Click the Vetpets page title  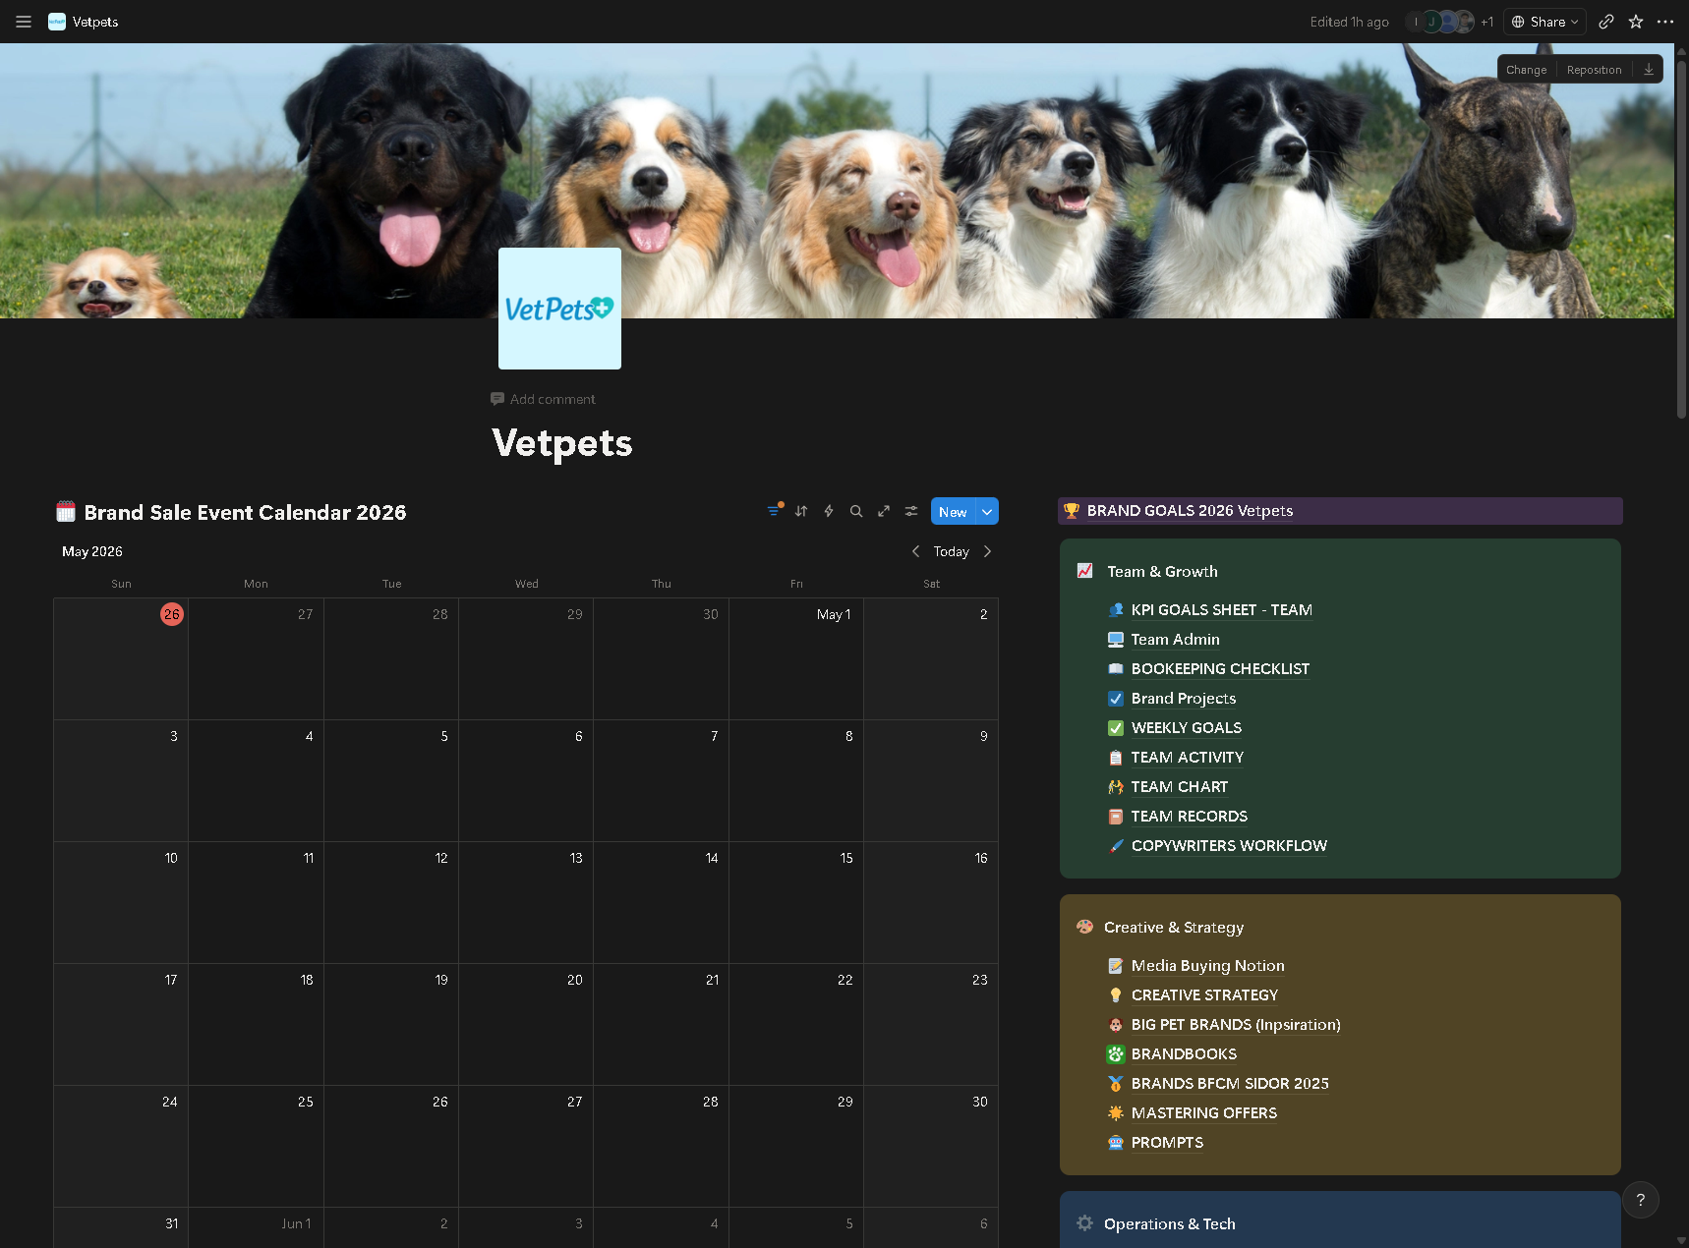coord(562,443)
